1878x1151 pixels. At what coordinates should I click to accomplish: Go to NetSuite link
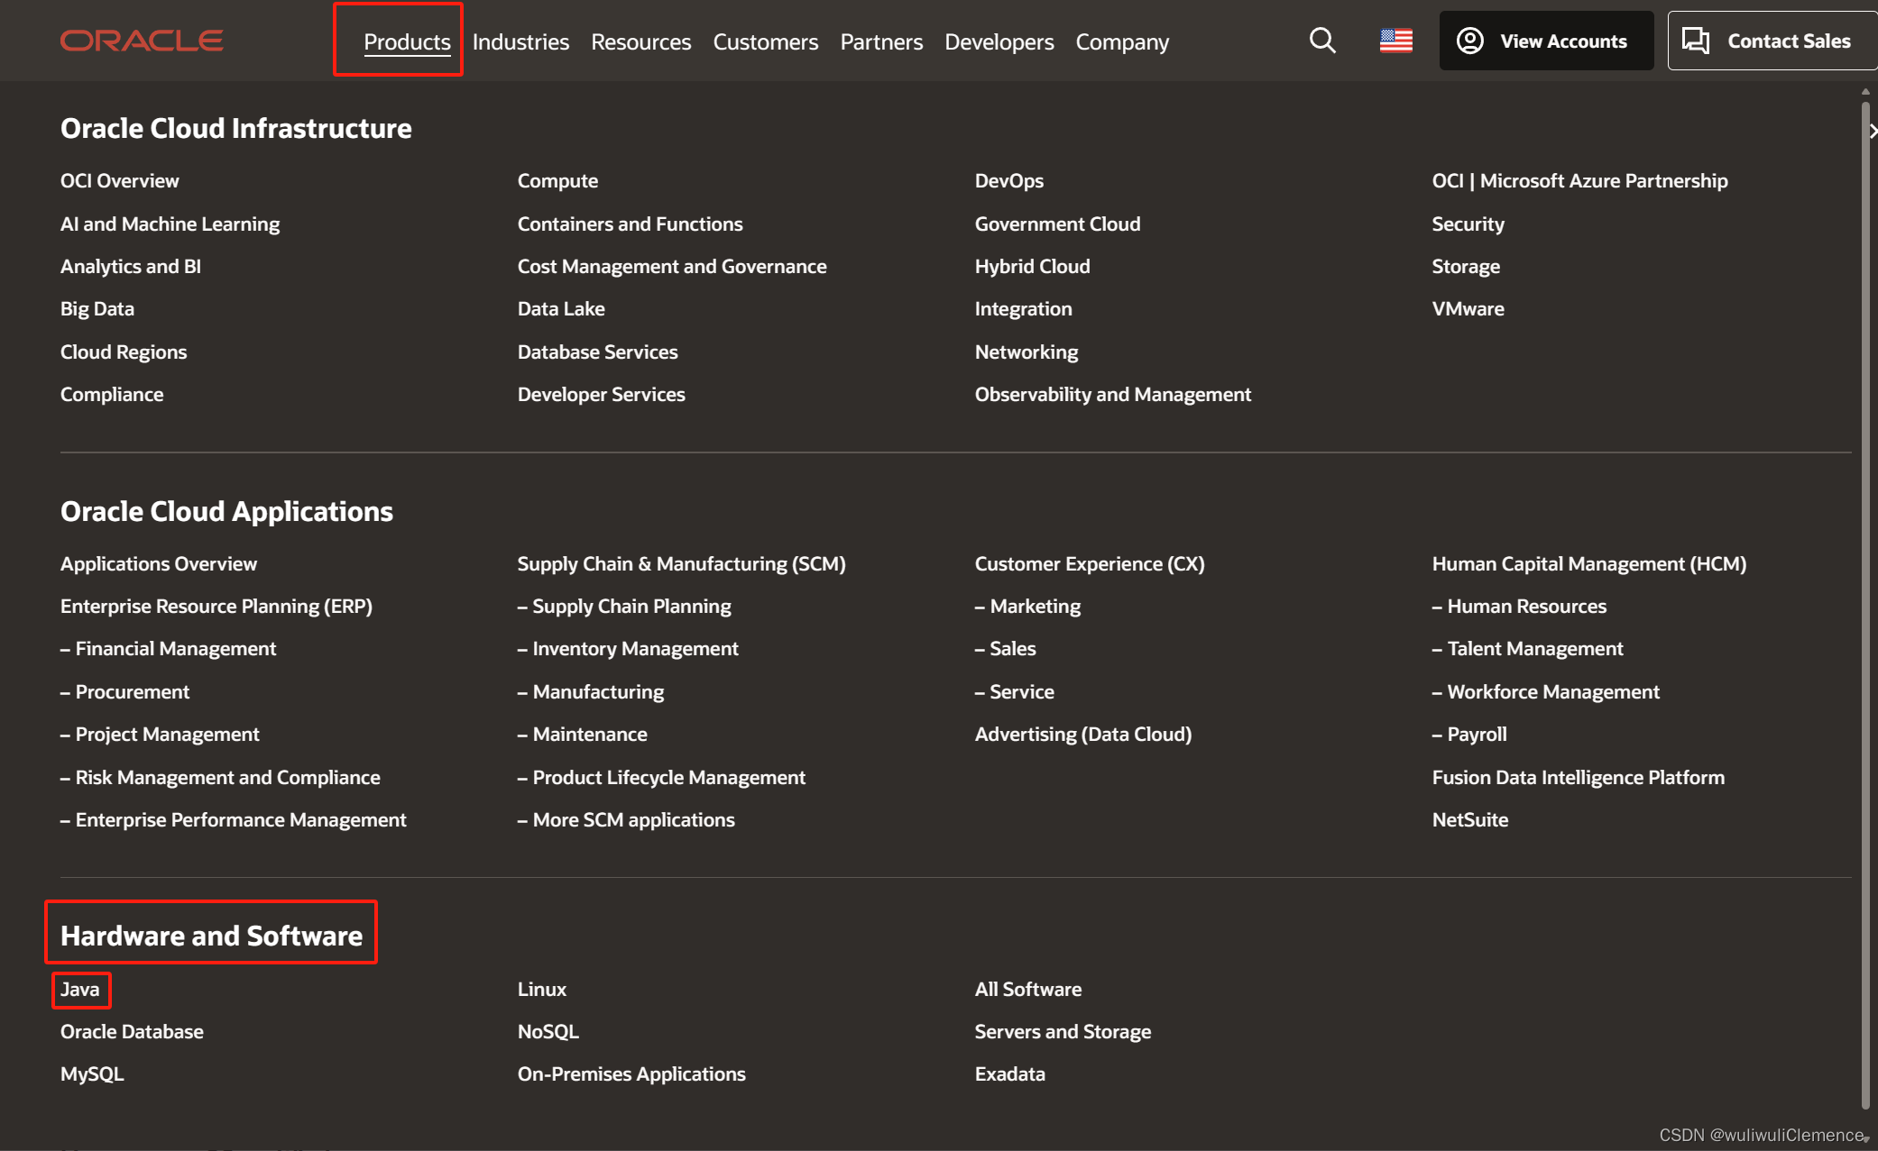tap(1469, 819)
